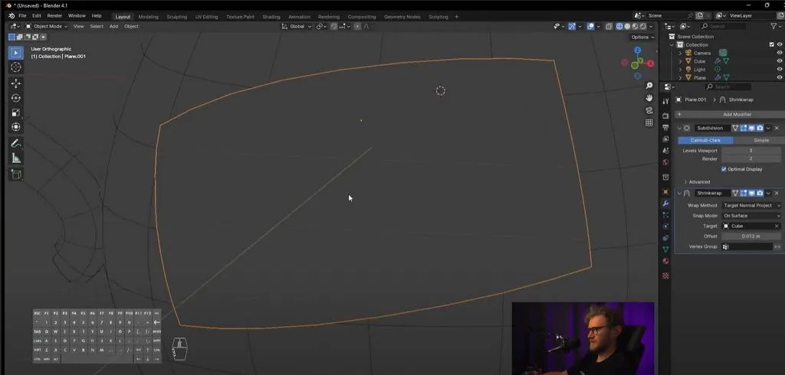Open the Object properties tab
This screenshot has height=375, width=785.
(x=665, y=192)
